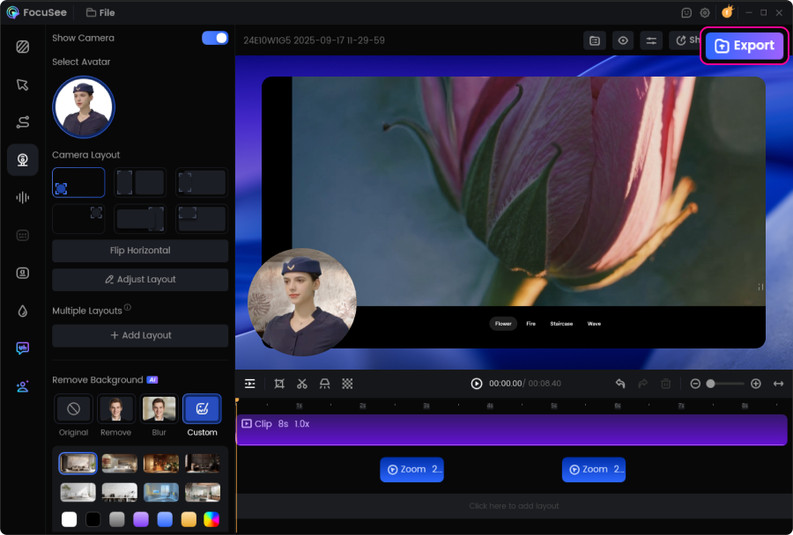Choose the layout with top-left landscape camera box
Viewport: 793px width, 535px height.
202,219
